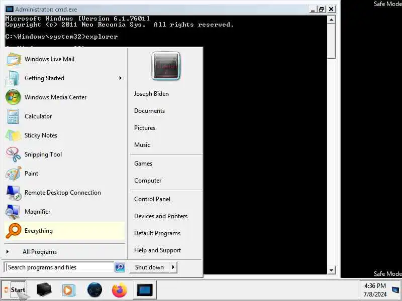
Task: Click cmd scrollbar down arrow
Action: [x=331, y=270]
